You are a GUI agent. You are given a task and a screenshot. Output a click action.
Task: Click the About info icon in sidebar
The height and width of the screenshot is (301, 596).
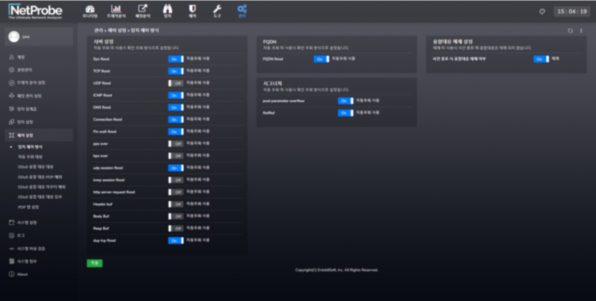[12, 274]
